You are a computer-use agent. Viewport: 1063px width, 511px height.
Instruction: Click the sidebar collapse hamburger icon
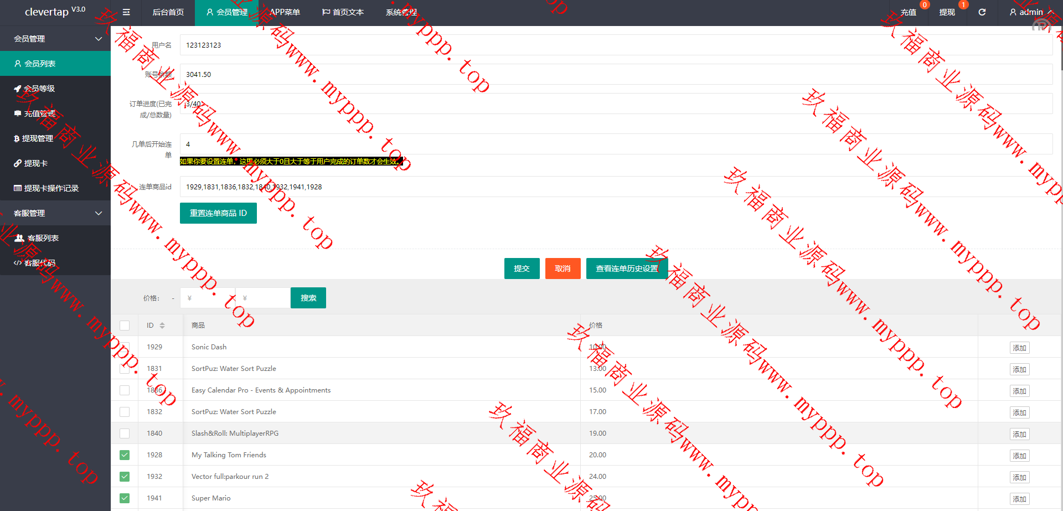pos(126,12)
